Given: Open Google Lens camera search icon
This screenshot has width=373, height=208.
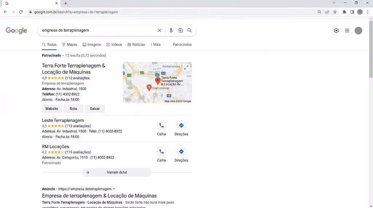Looking at the screenshot, I should [180, 31].
